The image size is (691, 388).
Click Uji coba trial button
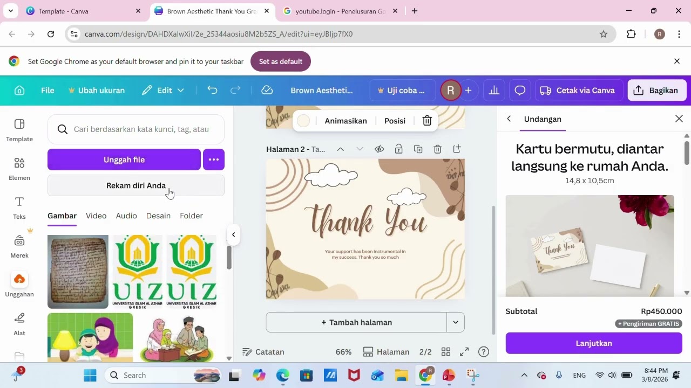(x=403, y=91)
